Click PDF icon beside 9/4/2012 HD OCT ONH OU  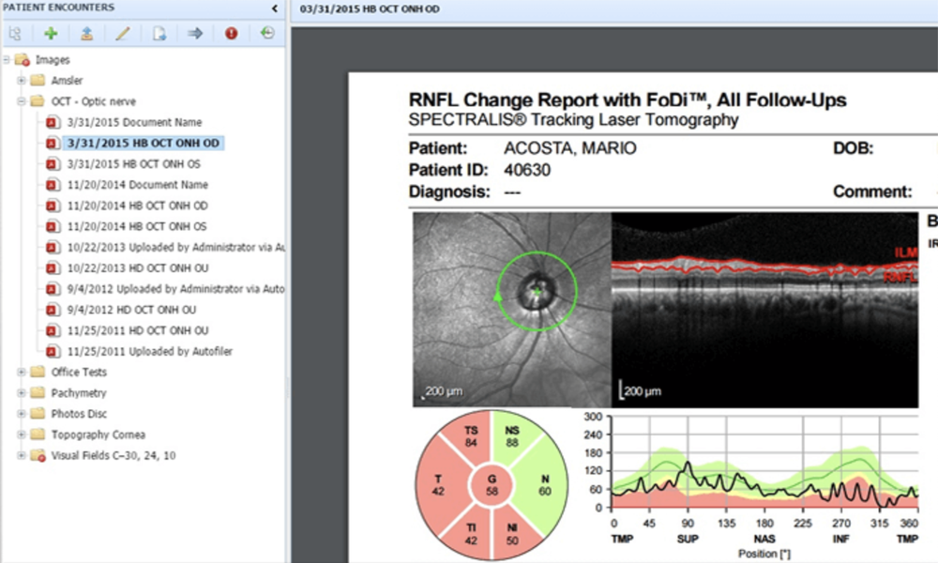[53, 310]
